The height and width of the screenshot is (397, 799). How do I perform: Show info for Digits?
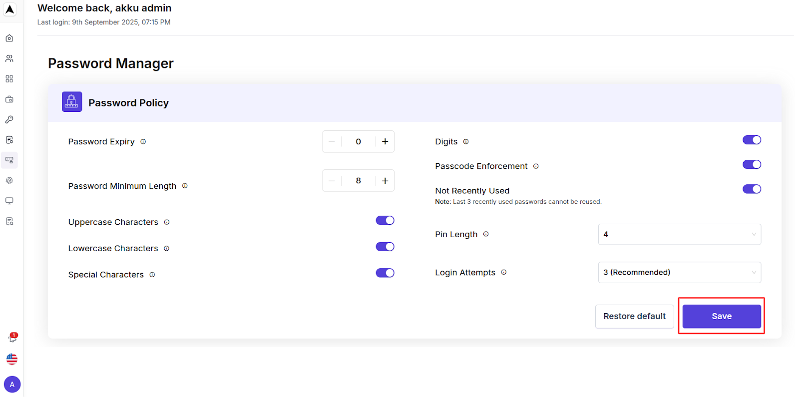(x=466, y=142)
